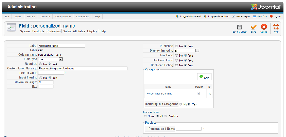Set Required to Yes
Viewport: 286px width, 137px height.
tap(50, 64)
